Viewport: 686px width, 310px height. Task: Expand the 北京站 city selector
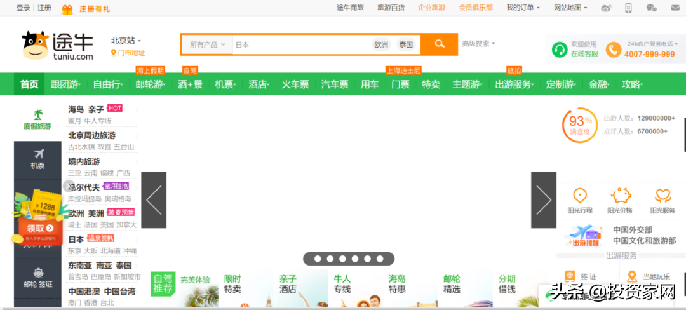[126, 41]
